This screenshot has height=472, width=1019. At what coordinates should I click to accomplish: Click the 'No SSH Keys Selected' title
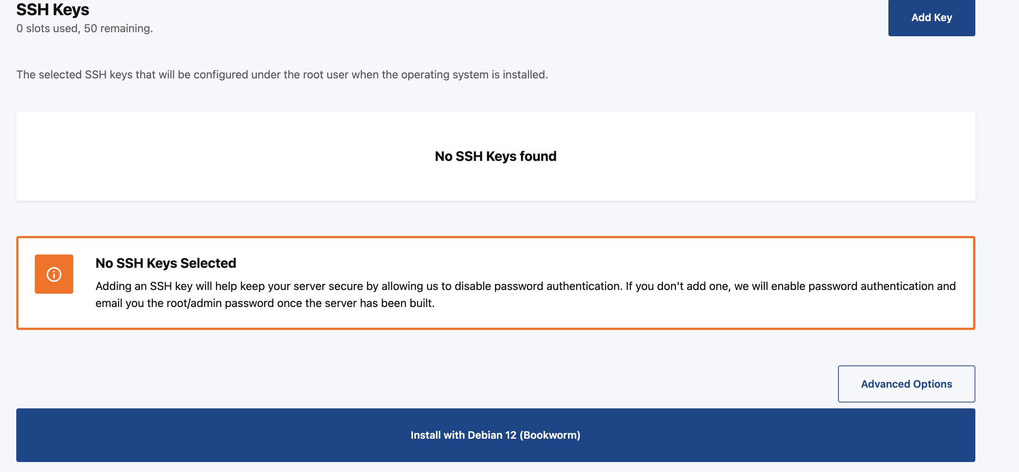tap(166, 263)
